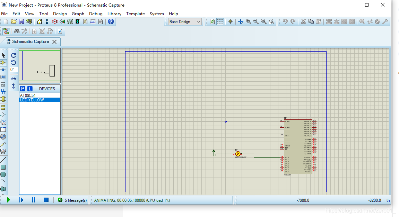The width and height of the screenshot is (399, 217).
Task: Select Generator Mode sine icon
Action: [x=3, y=137]
